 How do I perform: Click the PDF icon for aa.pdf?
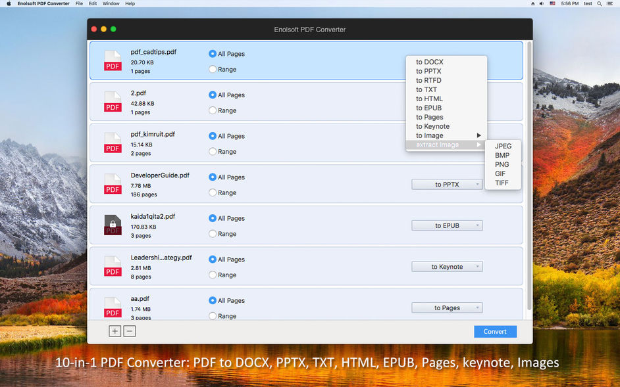point(112,307)
